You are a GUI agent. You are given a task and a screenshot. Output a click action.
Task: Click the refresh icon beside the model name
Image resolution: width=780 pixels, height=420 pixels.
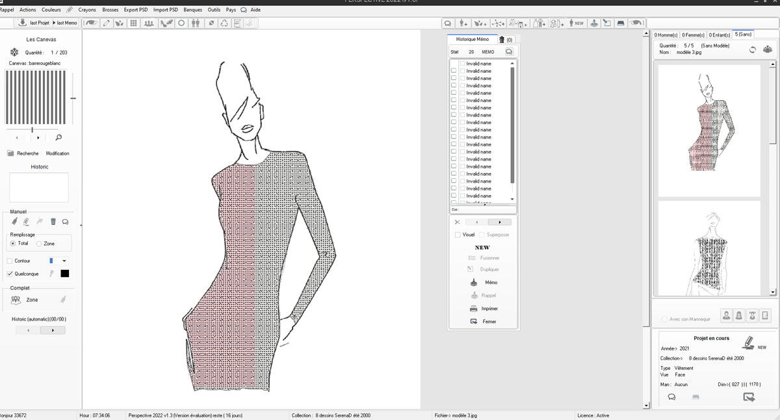pos(752,49)
